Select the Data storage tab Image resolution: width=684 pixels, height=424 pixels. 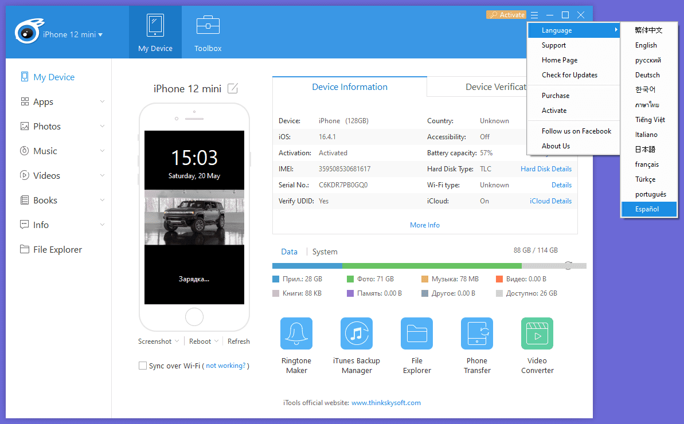coord(289,252)
